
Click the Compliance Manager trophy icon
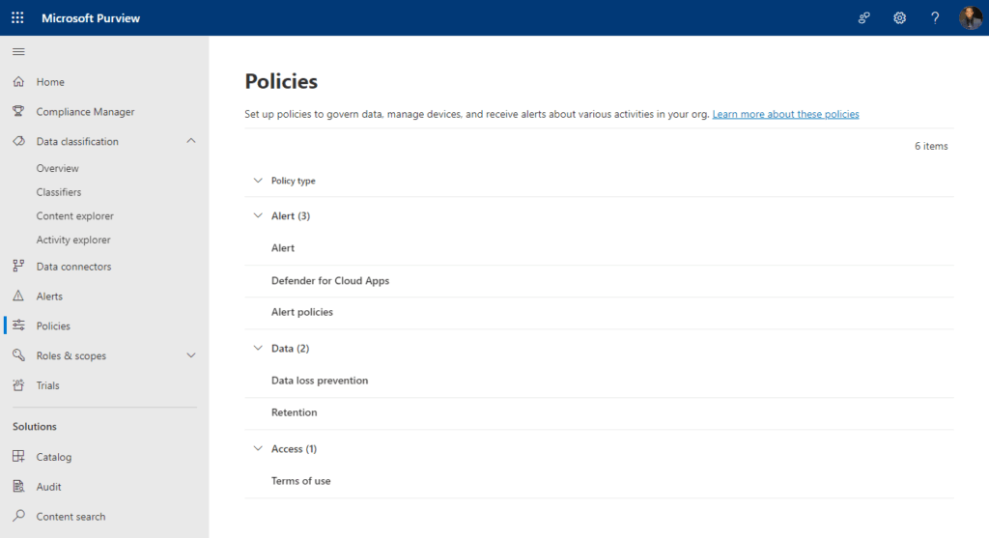point(19,111)
